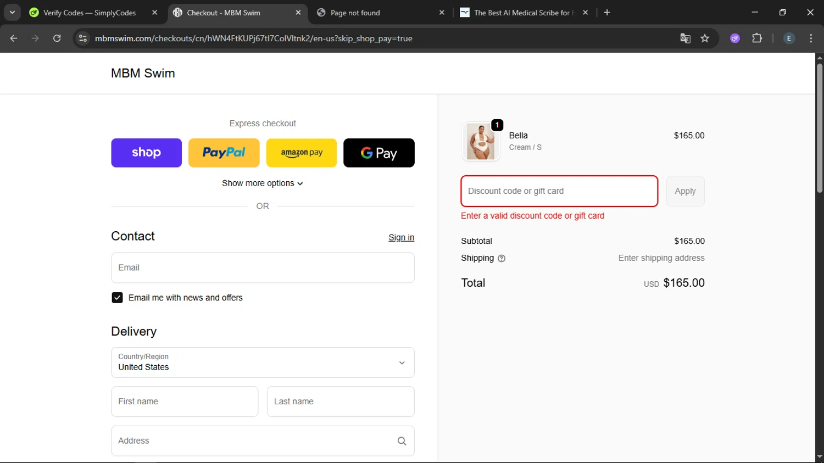Viewport: 824px width, 463px height.
Task: Open the purple extension icon in toolbar
Action: click(735, 38)
